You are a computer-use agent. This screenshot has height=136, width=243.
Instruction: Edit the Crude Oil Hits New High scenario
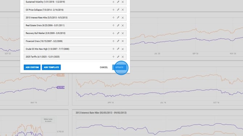[x=118, y=49]
